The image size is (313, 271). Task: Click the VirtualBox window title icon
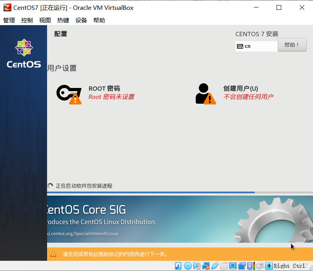(x=7, y=7)
